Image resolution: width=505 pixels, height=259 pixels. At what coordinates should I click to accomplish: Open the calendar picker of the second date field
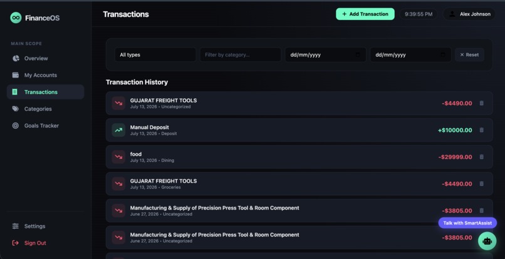coord(443,54)
